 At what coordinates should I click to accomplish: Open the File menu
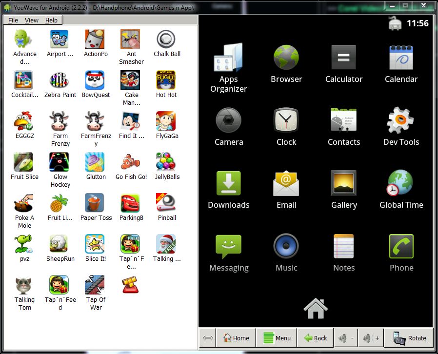pyautogui.click(x=13, y=20)
